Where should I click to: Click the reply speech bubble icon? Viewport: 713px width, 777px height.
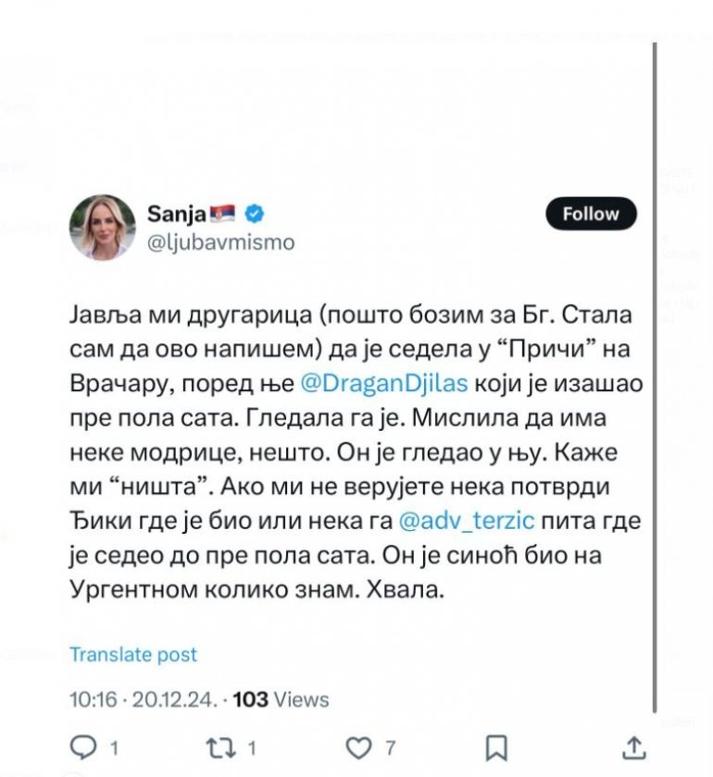pos(82,746)
